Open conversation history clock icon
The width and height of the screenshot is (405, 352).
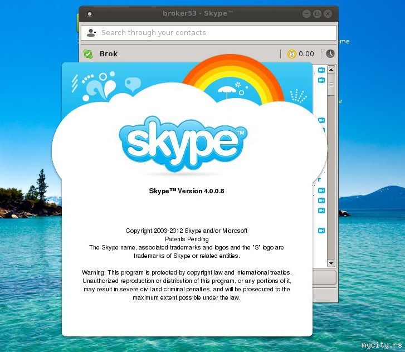pyautogui.click(x=330, y=53)
